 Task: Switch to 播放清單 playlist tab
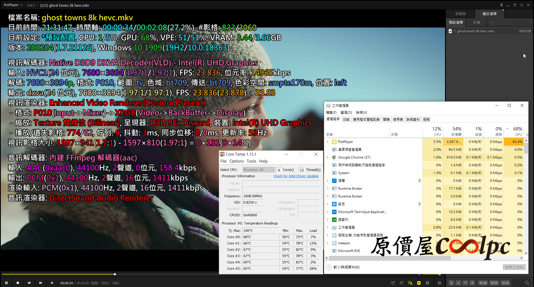(489, 14)
